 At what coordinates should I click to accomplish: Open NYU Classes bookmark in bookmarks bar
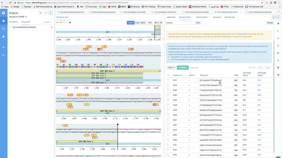148,7
